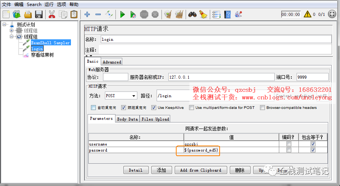Toggle 包含等于 checkbox in username row
The height and width of the screenshot is (186, 340).
[x=313, y=144]
